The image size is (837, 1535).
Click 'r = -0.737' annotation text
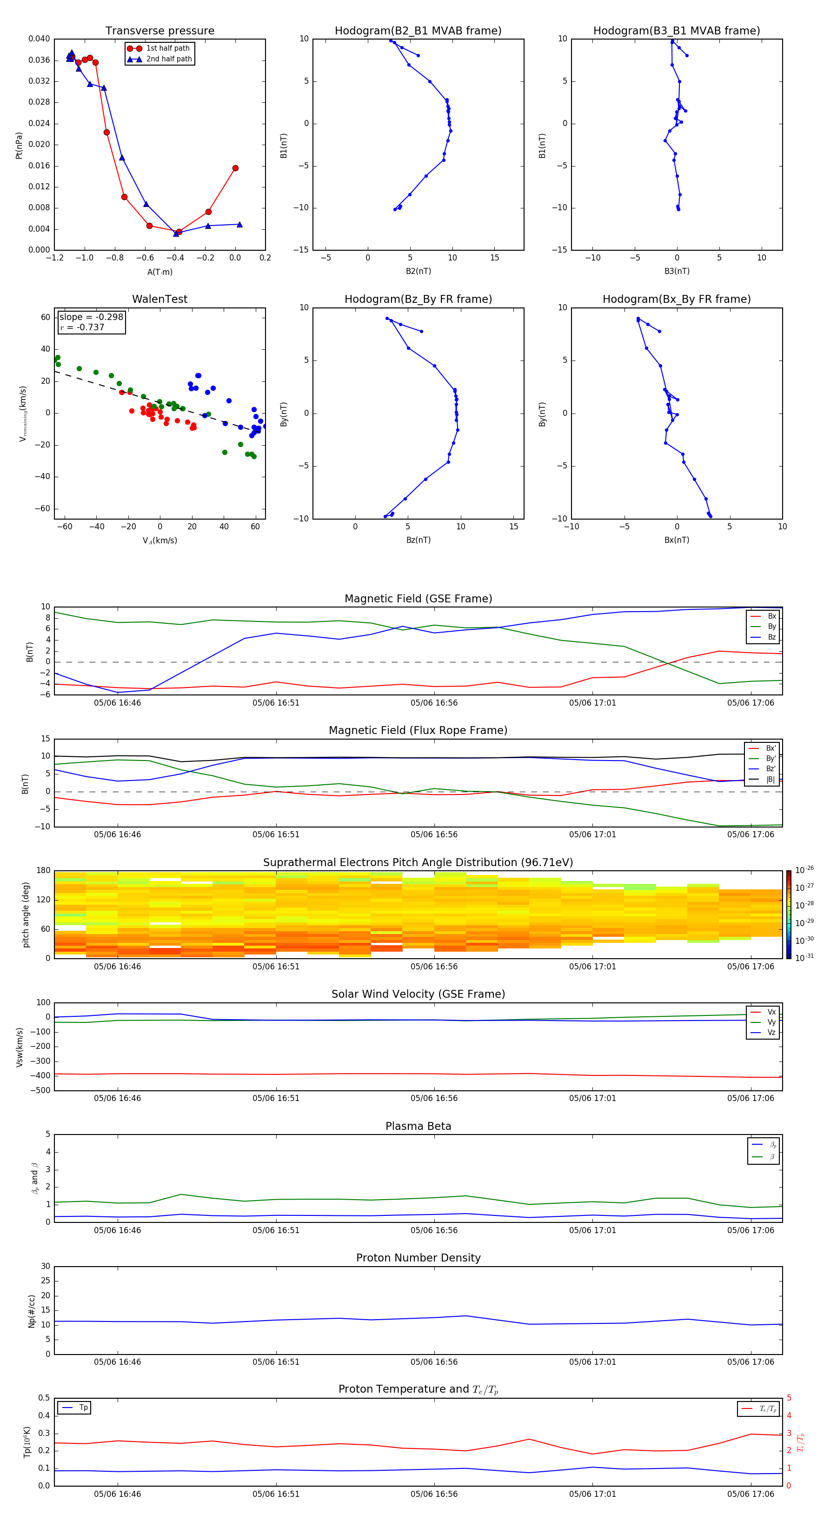point(82,327)
